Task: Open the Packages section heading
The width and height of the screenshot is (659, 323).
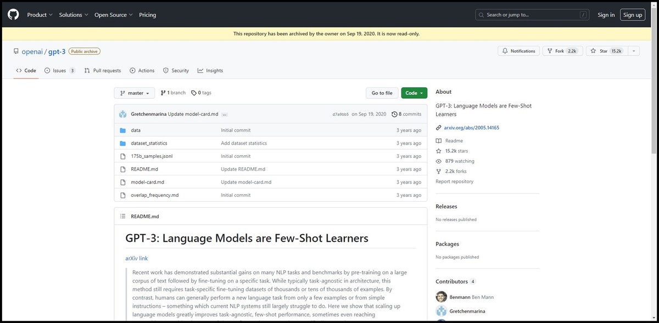Action: click(447, 244)
